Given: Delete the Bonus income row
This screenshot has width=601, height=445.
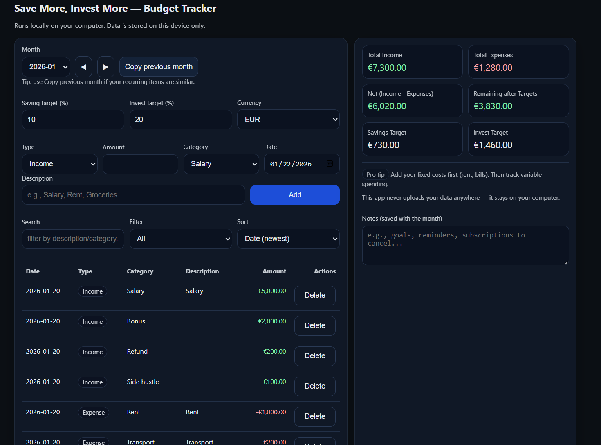Looking at the screenshot, I should pos(315,325).
